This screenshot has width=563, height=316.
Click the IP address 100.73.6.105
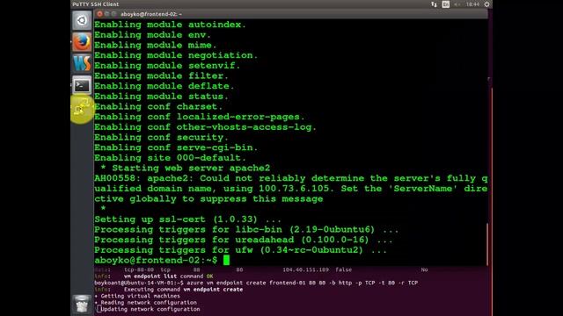(294, 189)
